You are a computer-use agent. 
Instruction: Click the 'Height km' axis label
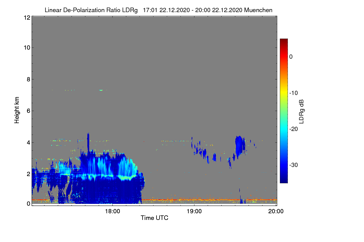tap(17, 110)
